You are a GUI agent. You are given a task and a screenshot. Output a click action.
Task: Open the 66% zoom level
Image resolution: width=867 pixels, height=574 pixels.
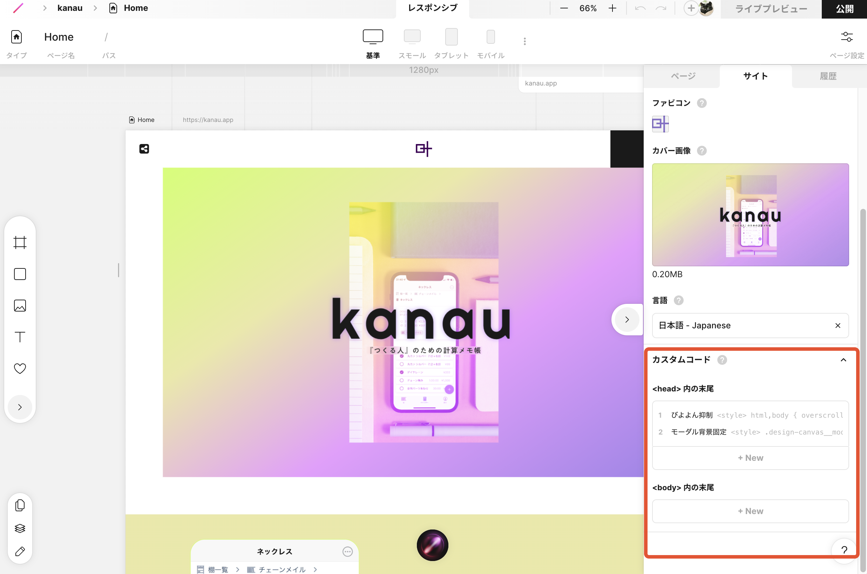pyautogui.click(x=588, y=8)
